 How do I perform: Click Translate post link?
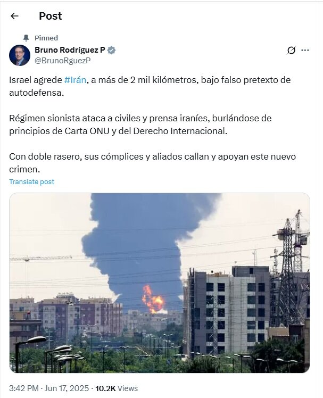[32, 182]
